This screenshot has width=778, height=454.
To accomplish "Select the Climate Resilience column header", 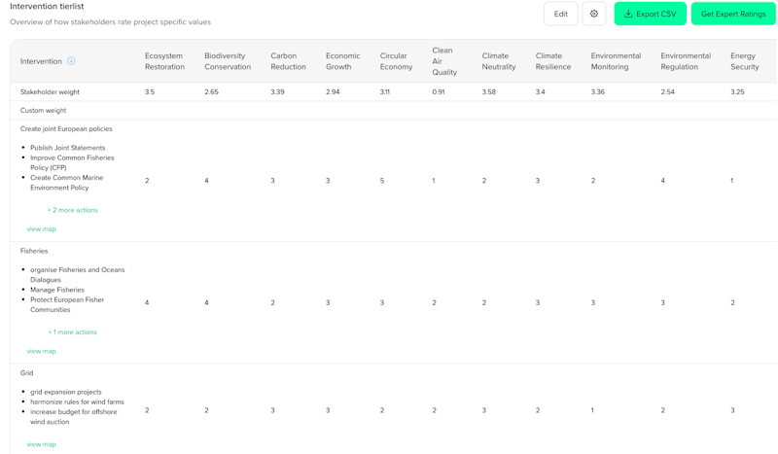I will point(553,61).
